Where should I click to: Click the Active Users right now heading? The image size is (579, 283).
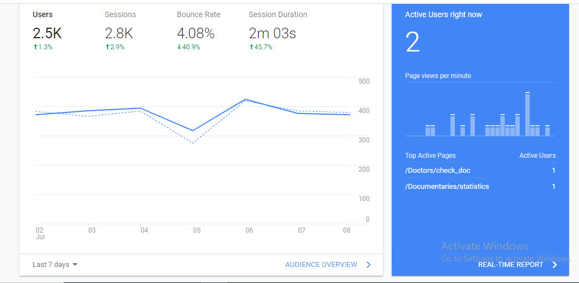[x=443, y=15]
